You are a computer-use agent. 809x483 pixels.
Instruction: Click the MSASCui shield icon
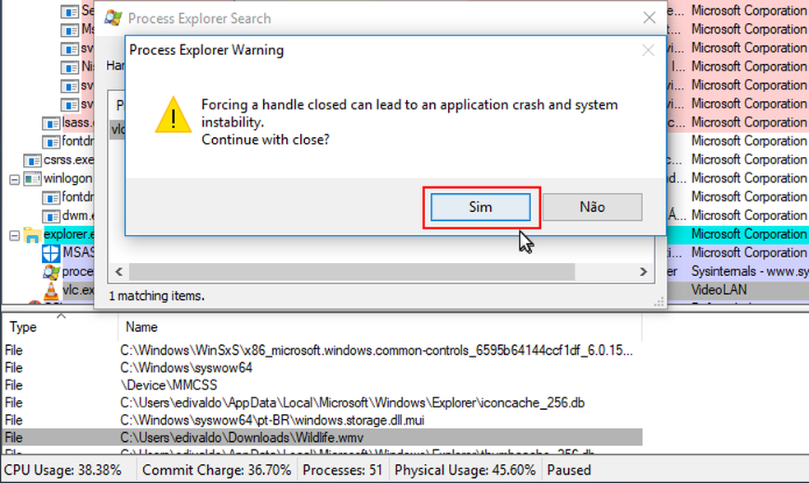(x=51, y=253)
